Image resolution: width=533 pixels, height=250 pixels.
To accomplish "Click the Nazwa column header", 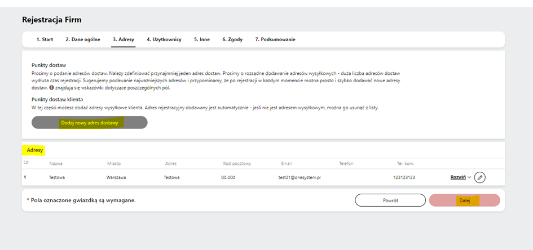I will [x=56, y=163].
